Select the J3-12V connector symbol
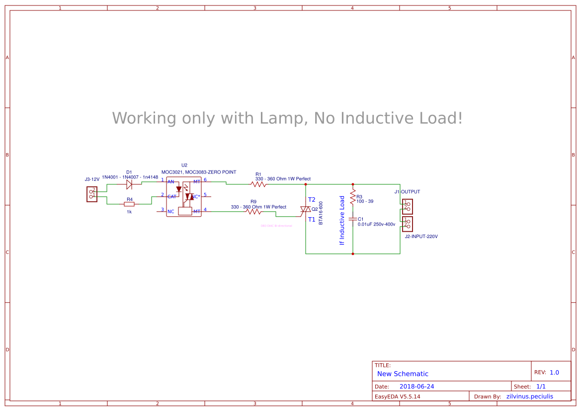581x411 pixels. click(91, 194)
